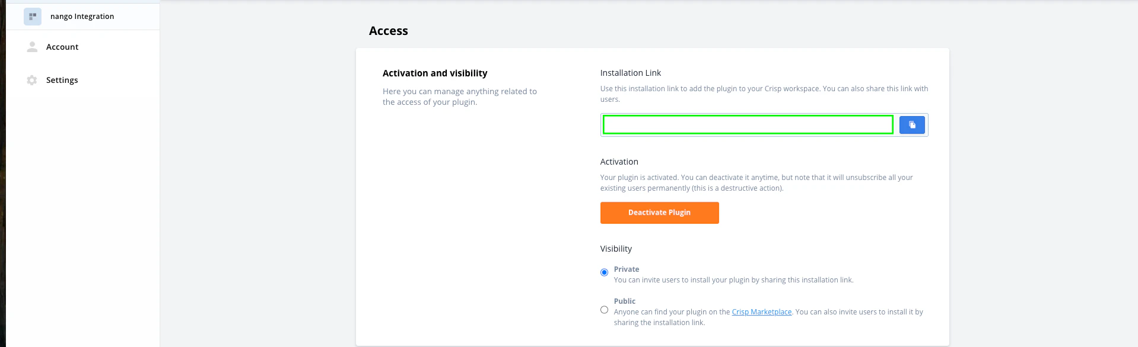Select the Public visibility radio button
Image resolution: width=1138 pixels, height=347 pixels.
(x=604, y=310)
